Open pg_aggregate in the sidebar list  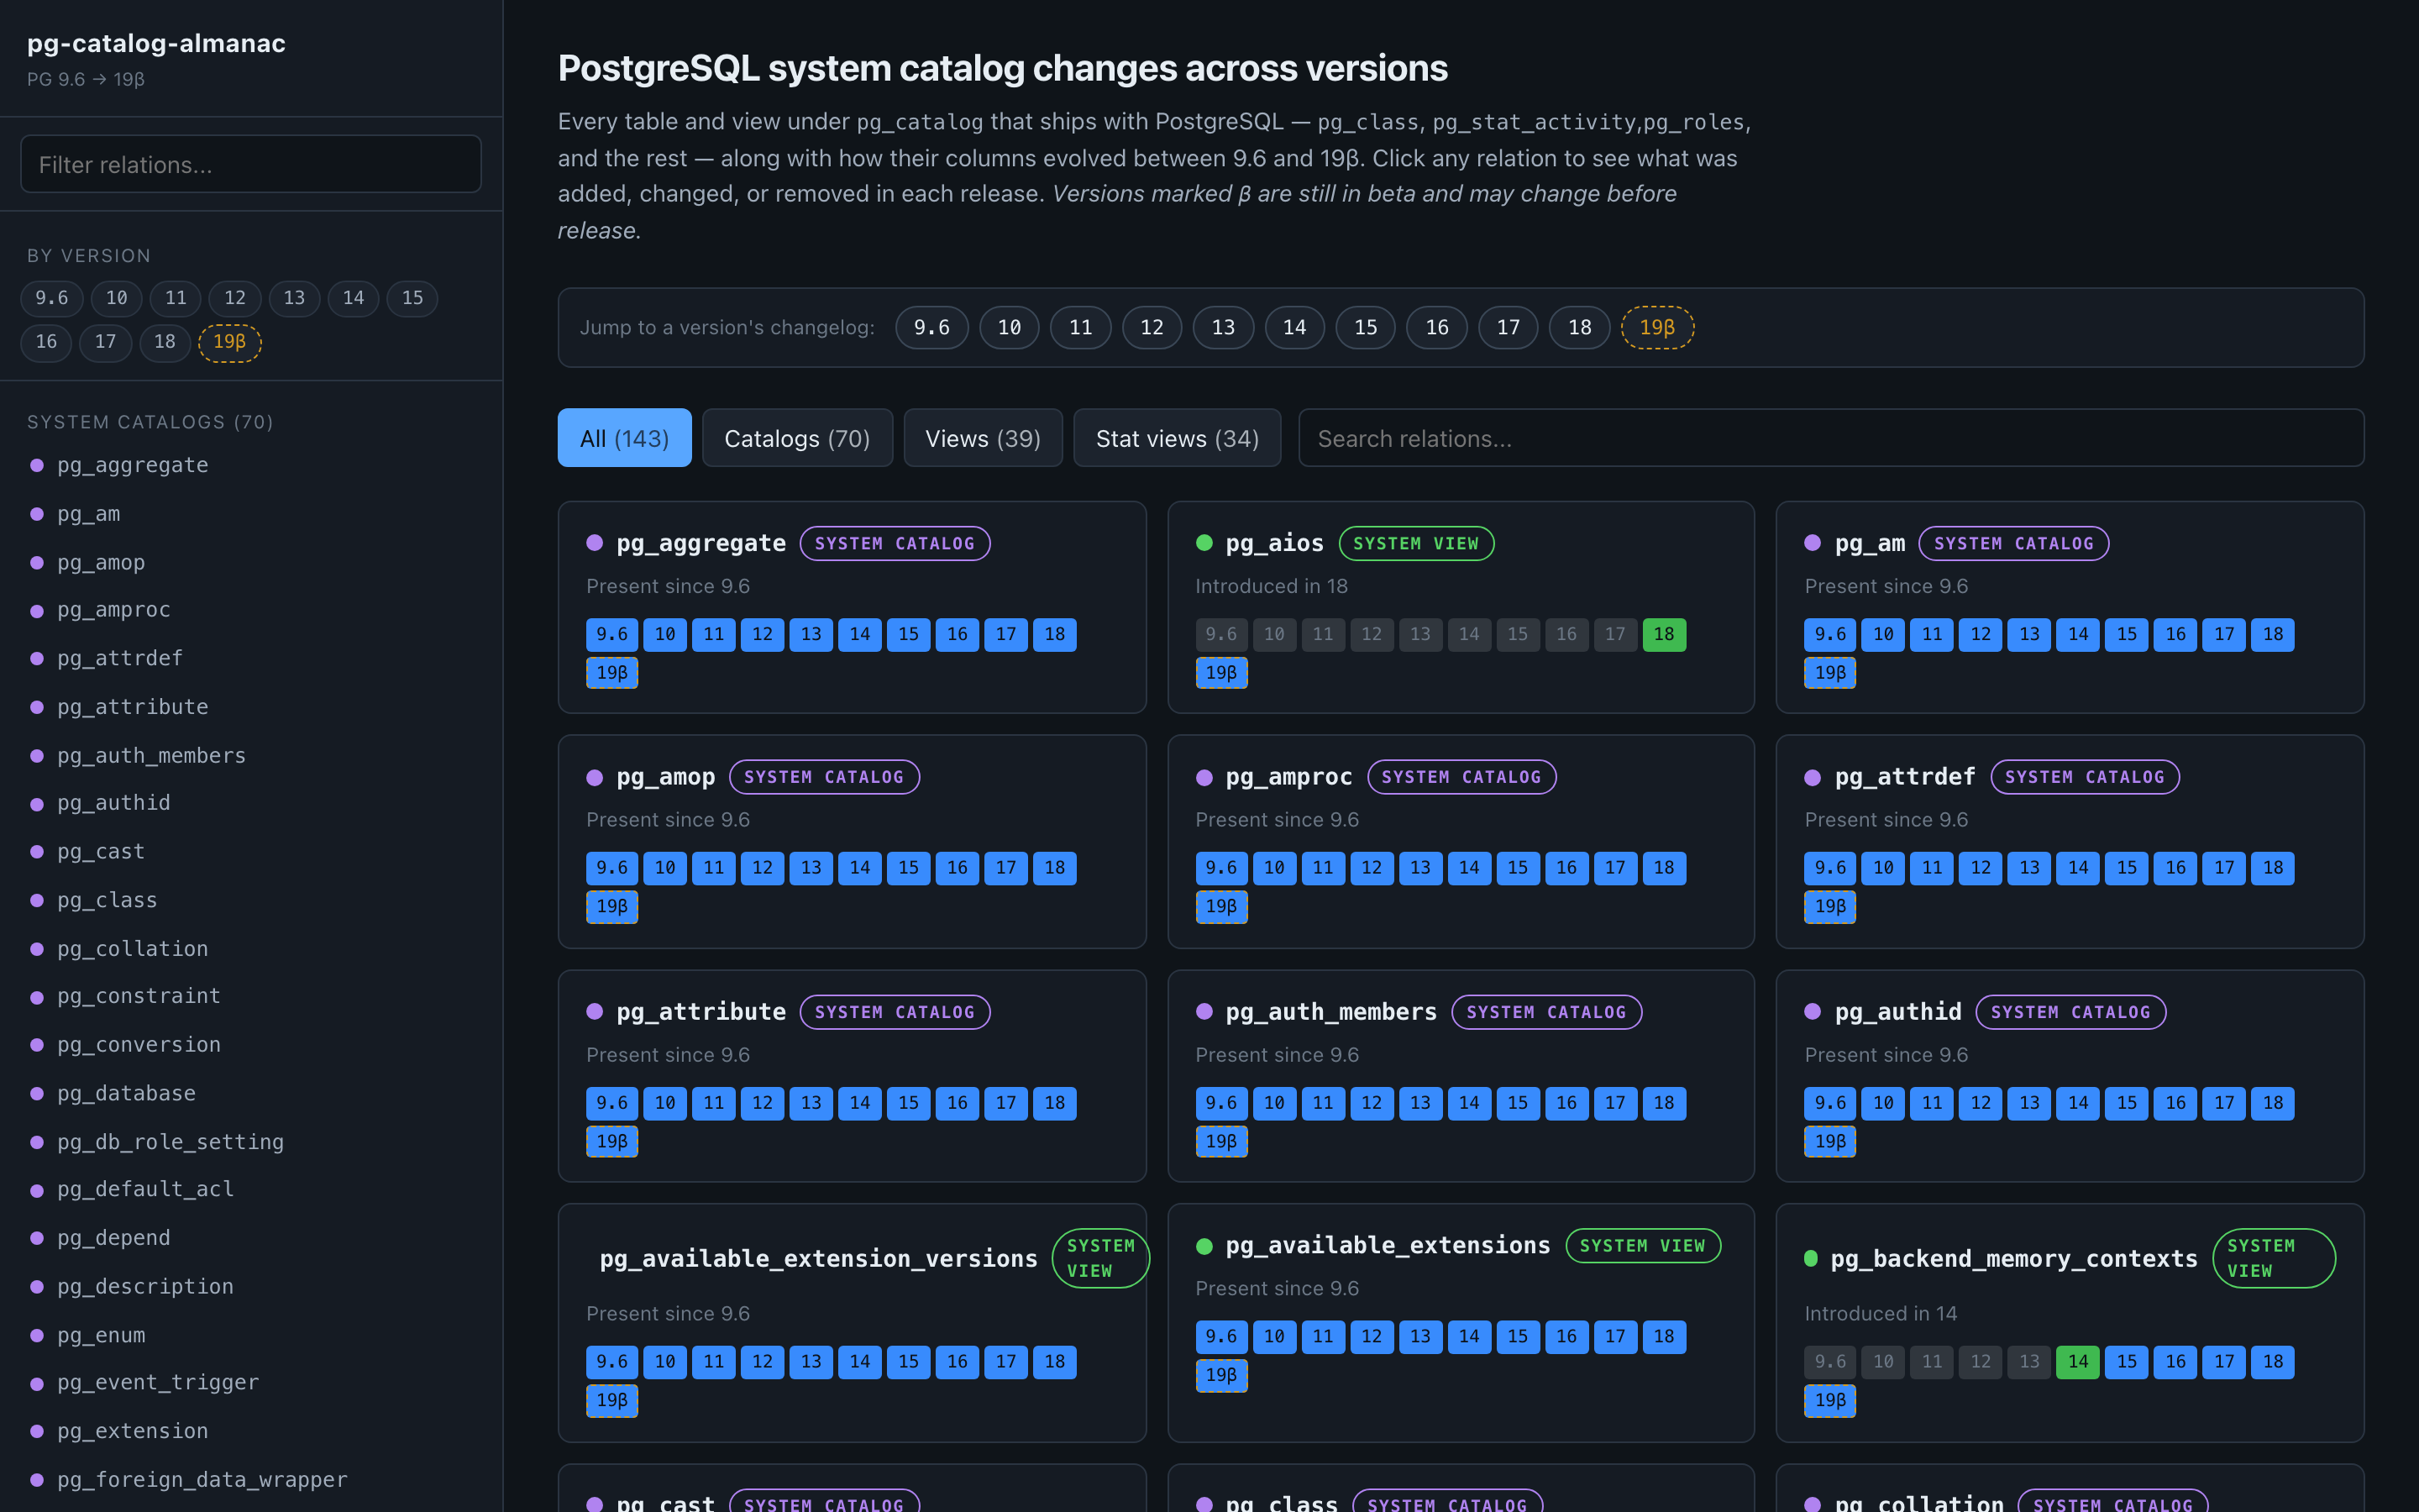[133, 465]
